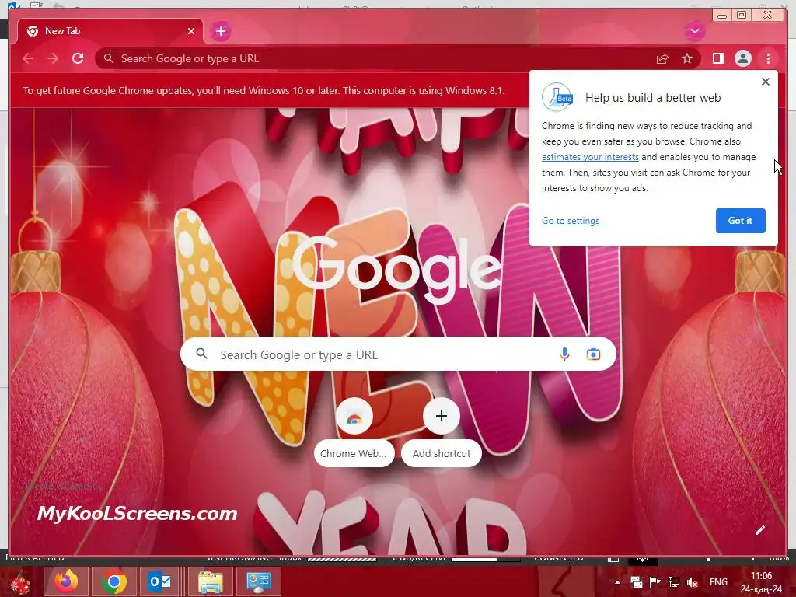
Task: Open the estimates your interests link
Action: (590, 157)
